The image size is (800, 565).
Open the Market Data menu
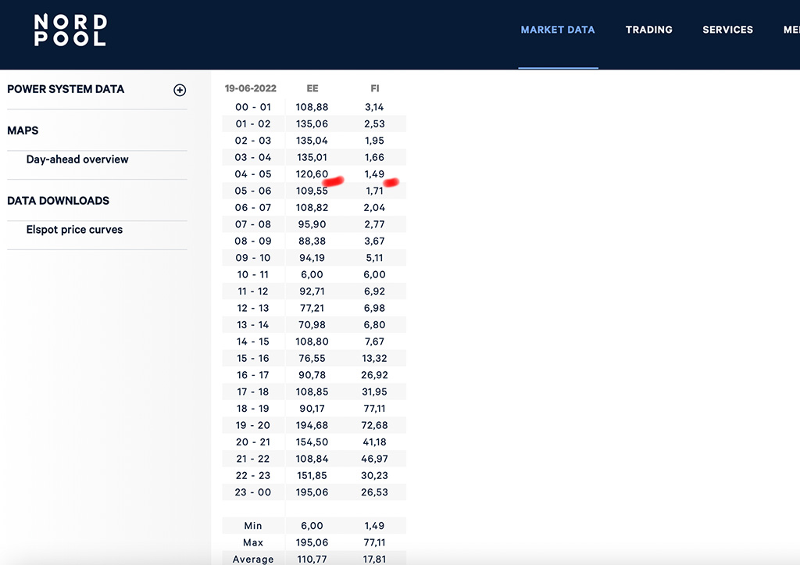click(x=558, y=30)
